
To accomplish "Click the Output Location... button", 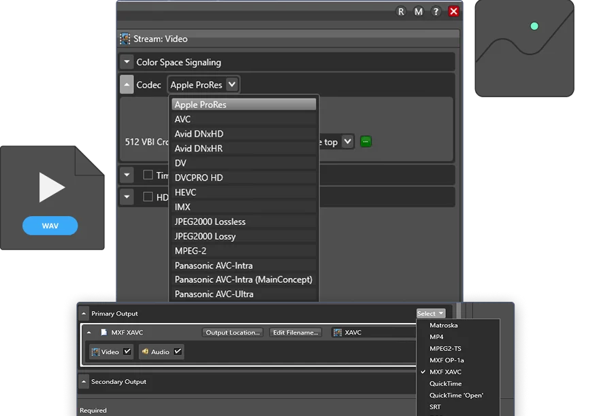I will pyautogui.click(x=232, y=332).
